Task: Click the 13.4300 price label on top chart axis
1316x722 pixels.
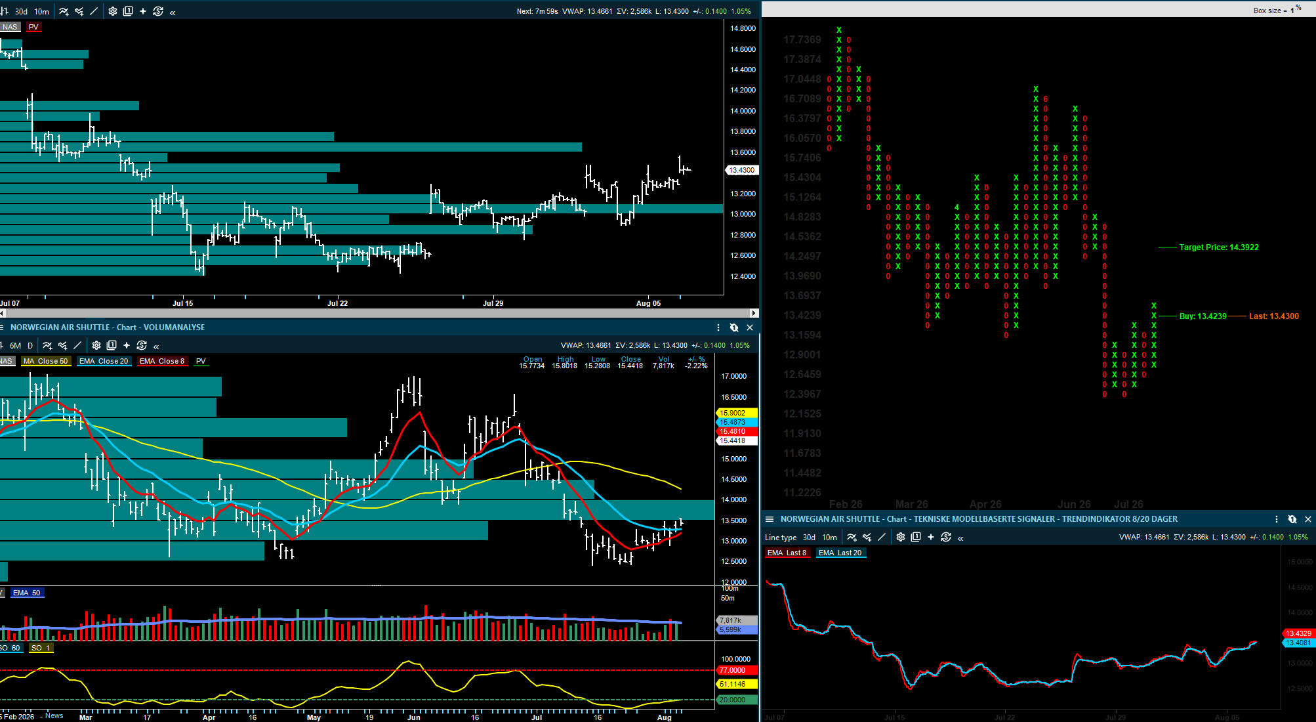Action: 742,170
